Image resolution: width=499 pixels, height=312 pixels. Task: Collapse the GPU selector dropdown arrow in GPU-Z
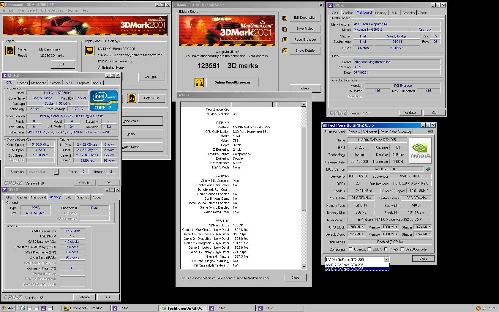pos(386,260)
